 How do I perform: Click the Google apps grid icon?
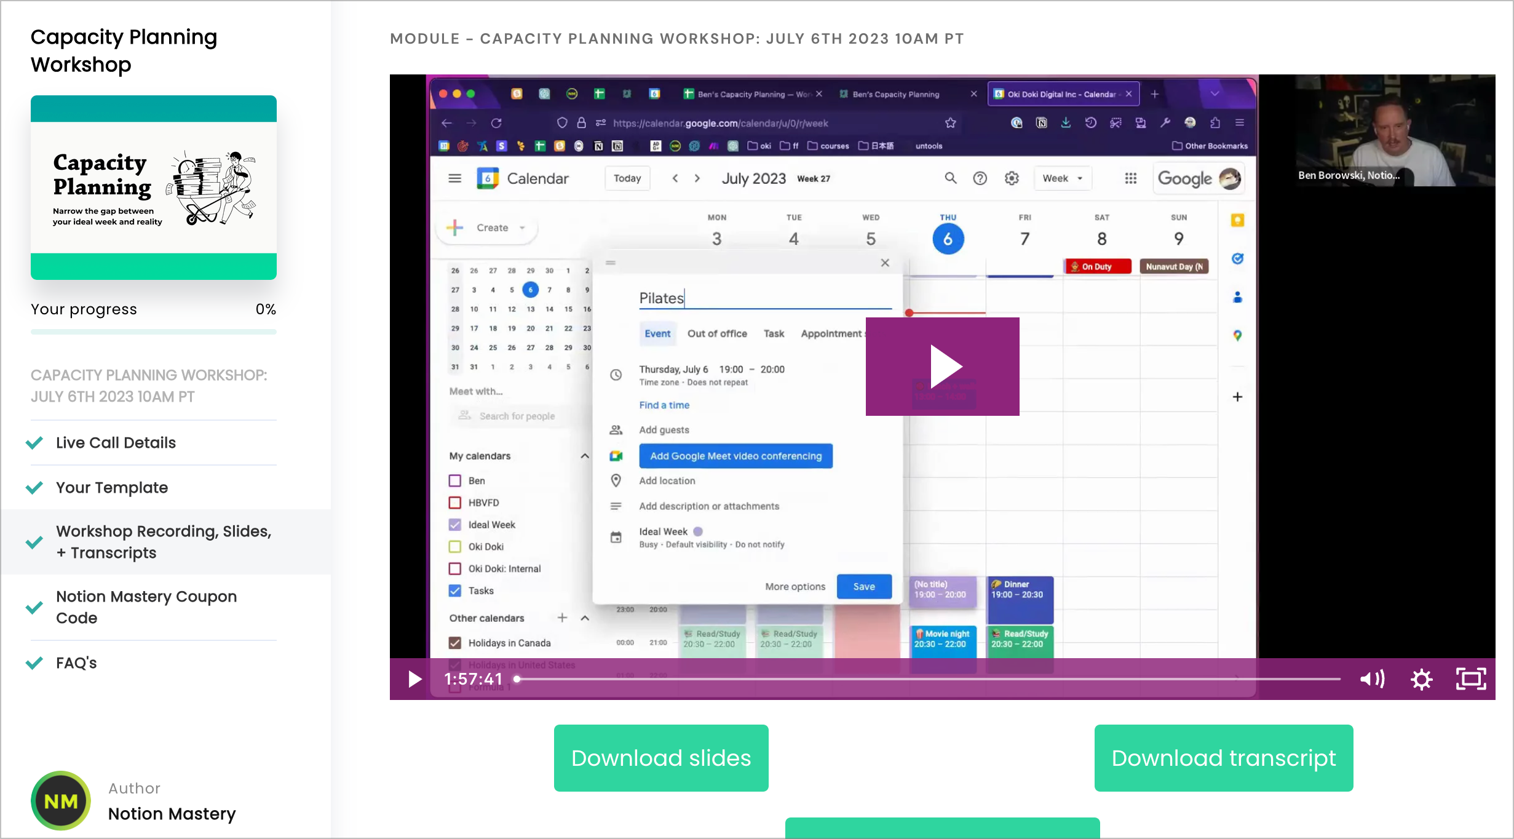tap(1129, 178)
